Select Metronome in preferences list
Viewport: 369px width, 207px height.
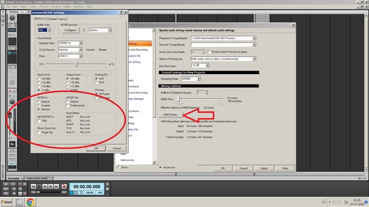pos(127,160)
